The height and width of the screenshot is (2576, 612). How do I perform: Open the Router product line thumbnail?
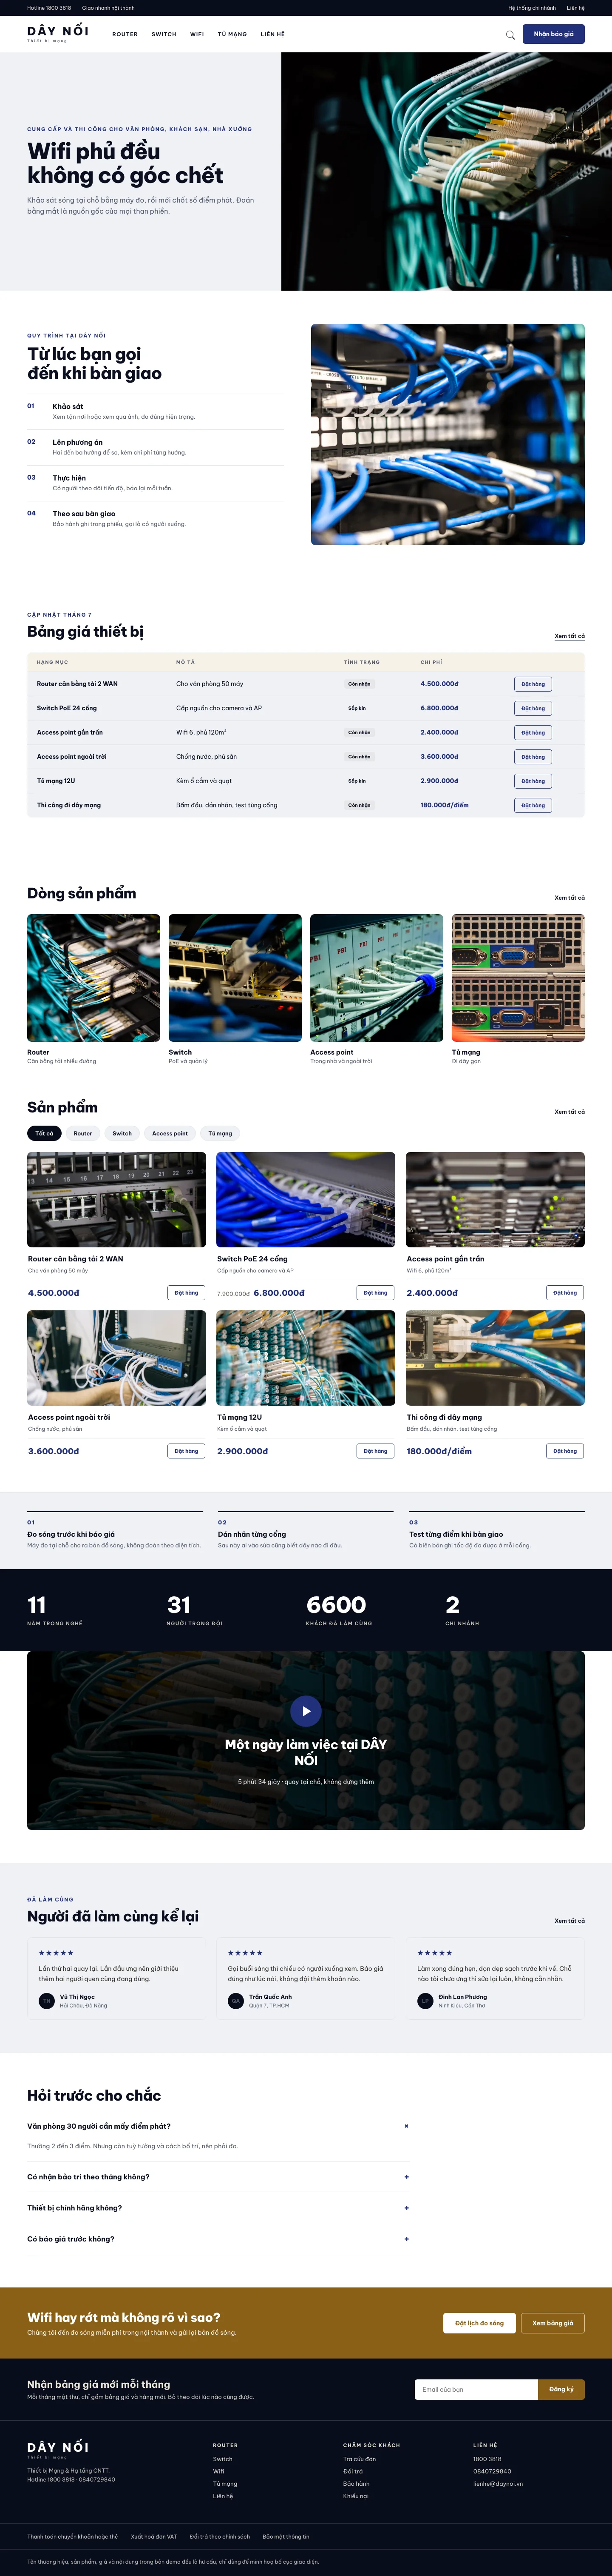94,978
